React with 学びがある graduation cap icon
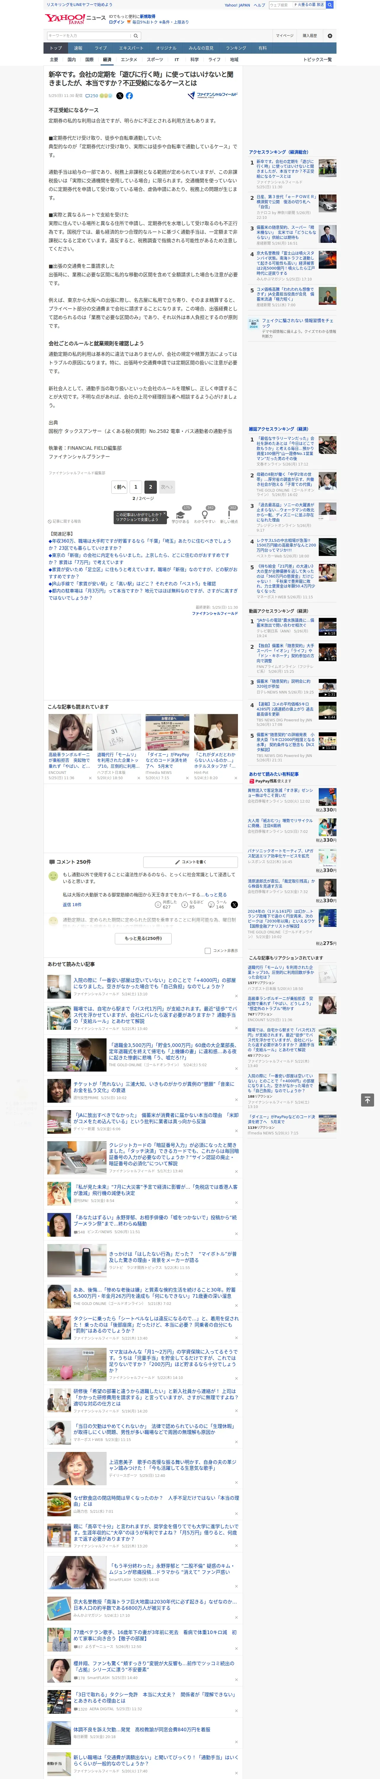380x1779 pixels. tap(181, 515)
